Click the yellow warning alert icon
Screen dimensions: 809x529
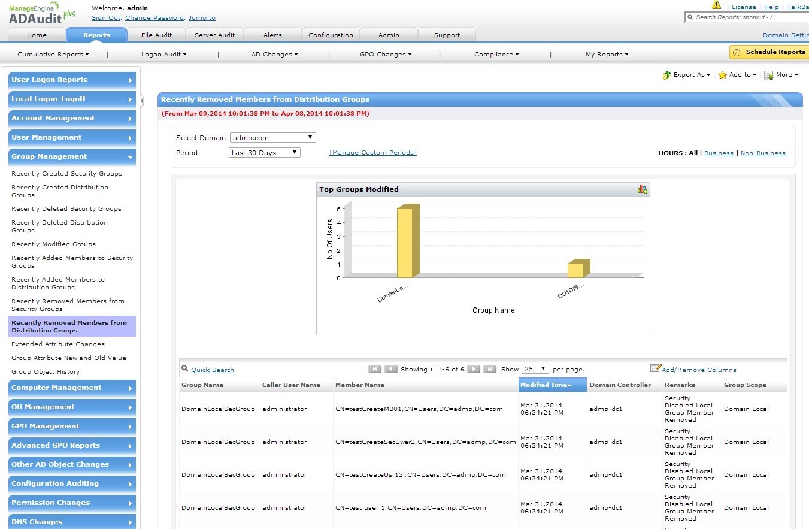point(716,5)
